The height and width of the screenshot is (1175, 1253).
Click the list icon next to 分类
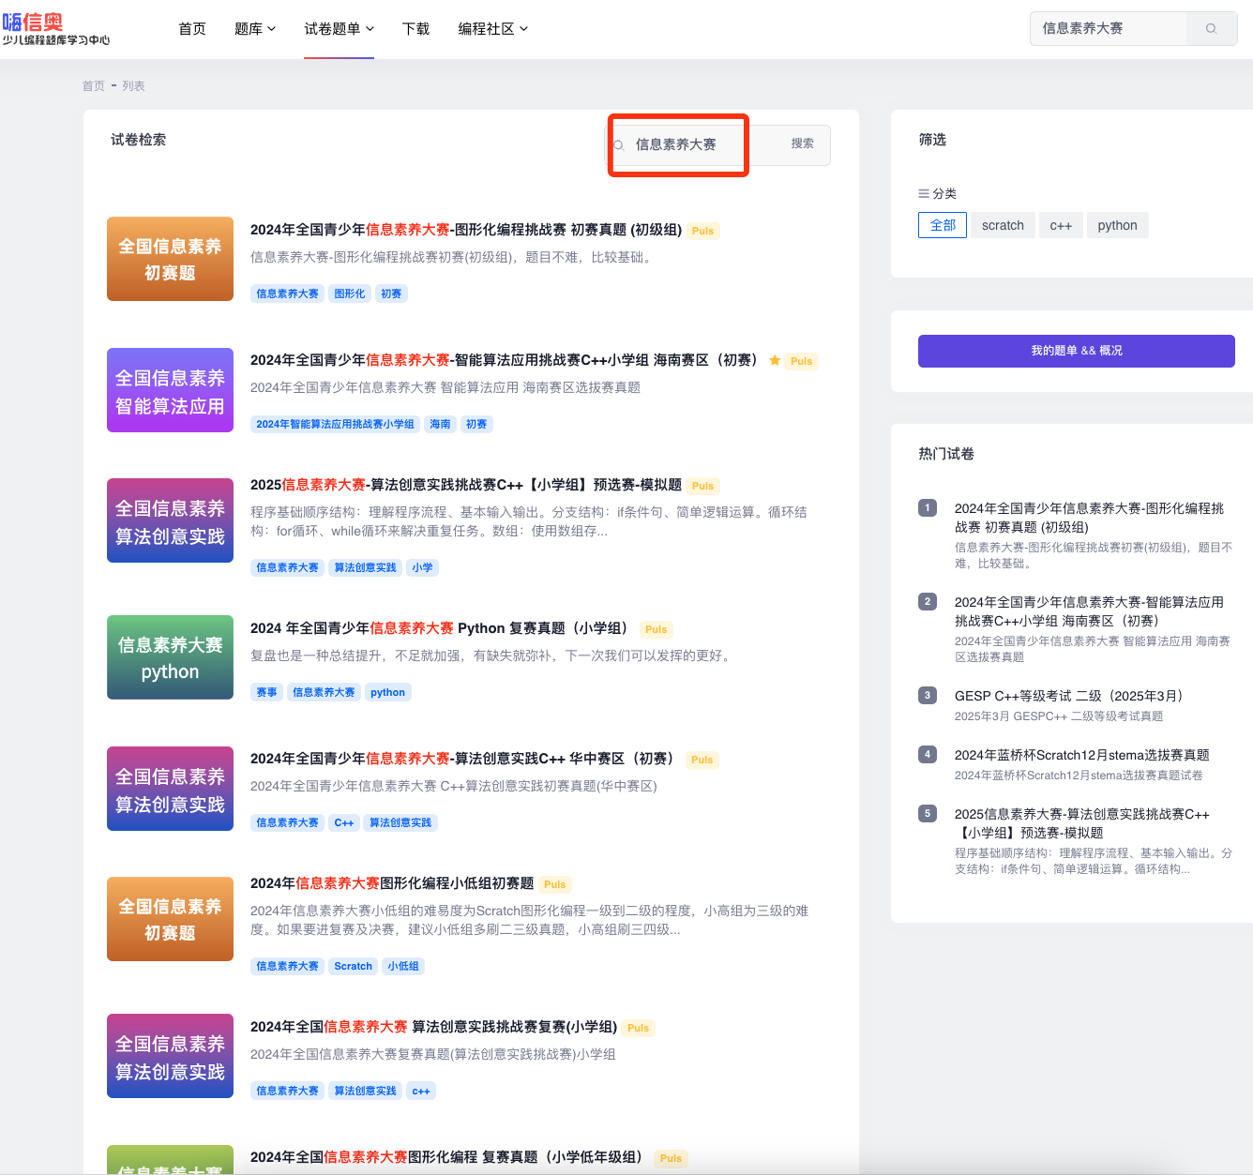[924, 193]
